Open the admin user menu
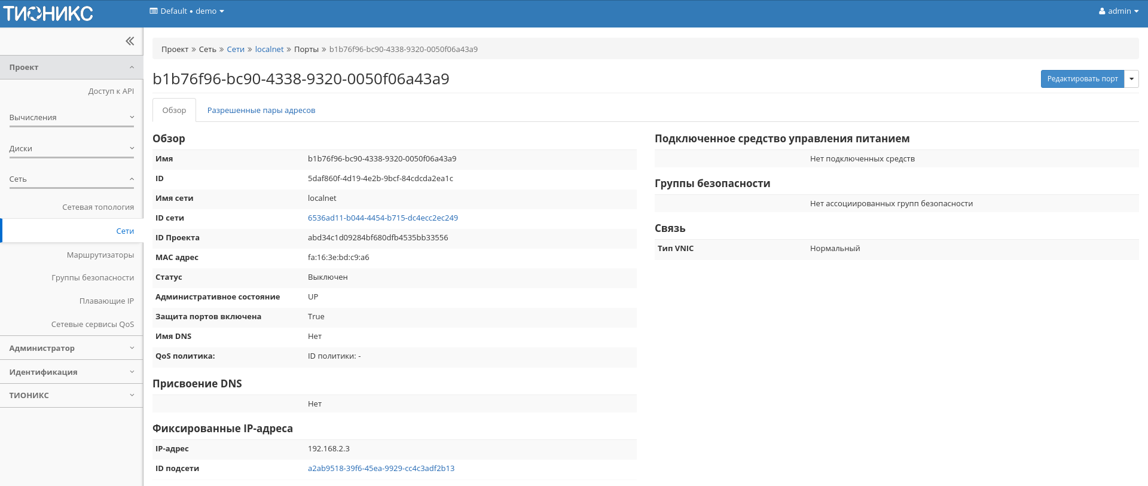 1118,11
